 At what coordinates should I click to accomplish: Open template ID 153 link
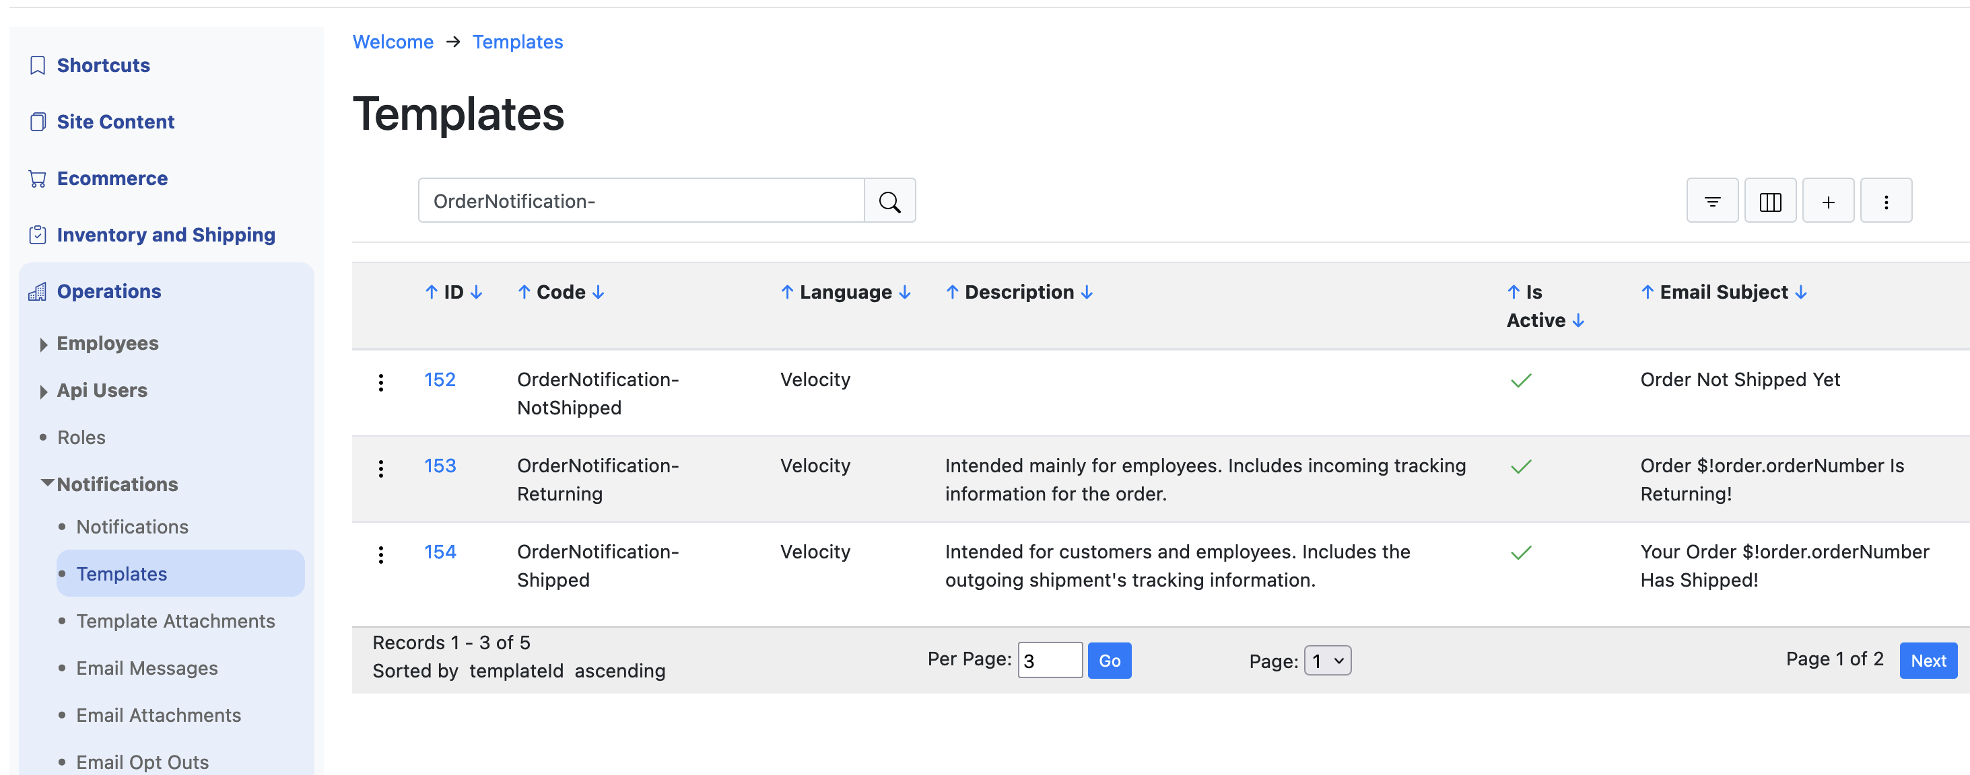(440, 466)
